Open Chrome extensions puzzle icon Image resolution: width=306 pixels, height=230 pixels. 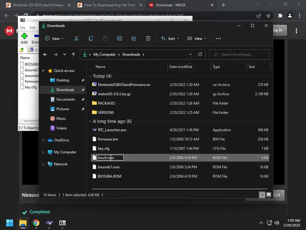pos(280,16)
